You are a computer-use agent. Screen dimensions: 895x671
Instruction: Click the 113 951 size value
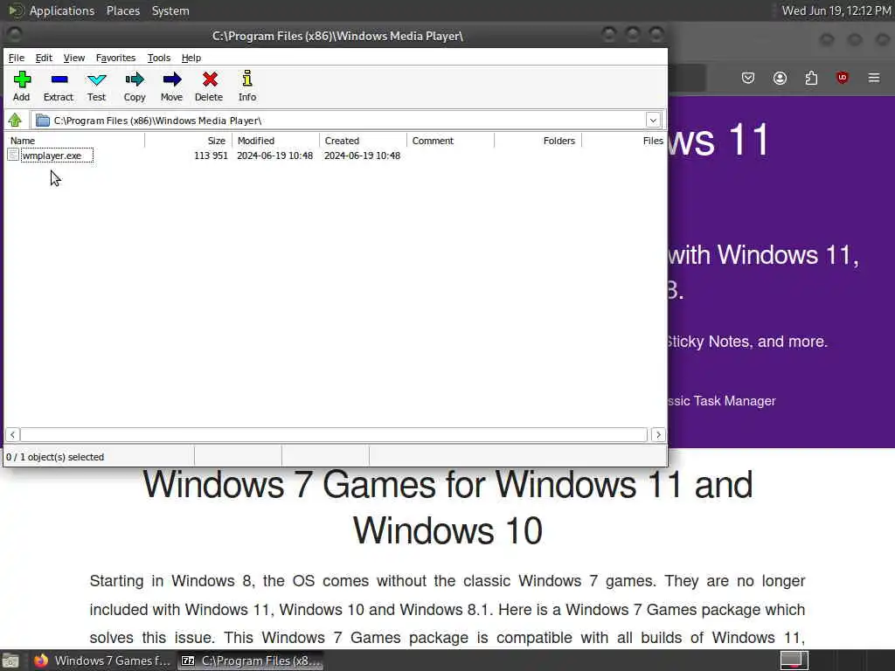coord(211,156)
